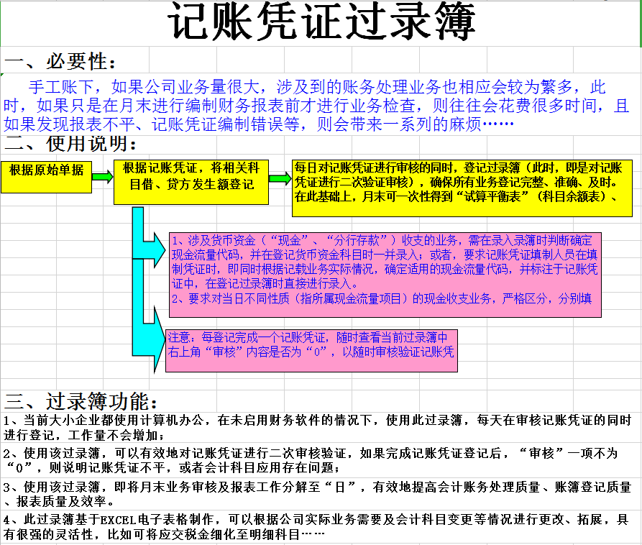Select the yellow box 根据记账凭证，将相关科目借、贷方发生额登记
This screenshot has height=545, width=642.
pos(191,182)
